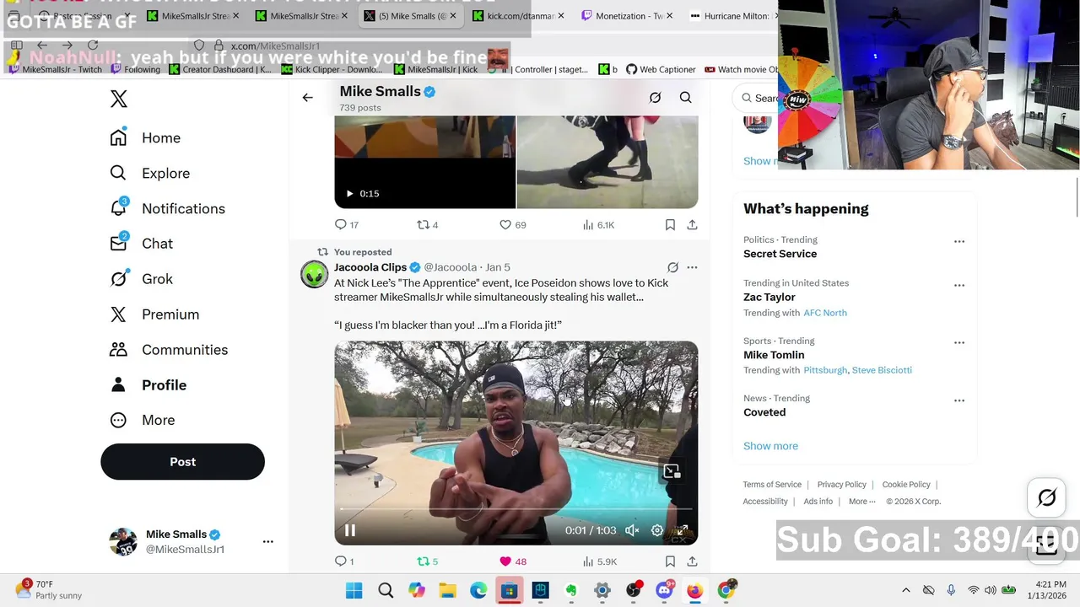Enter fullscreen on the video player

click(x=682, y=530)
